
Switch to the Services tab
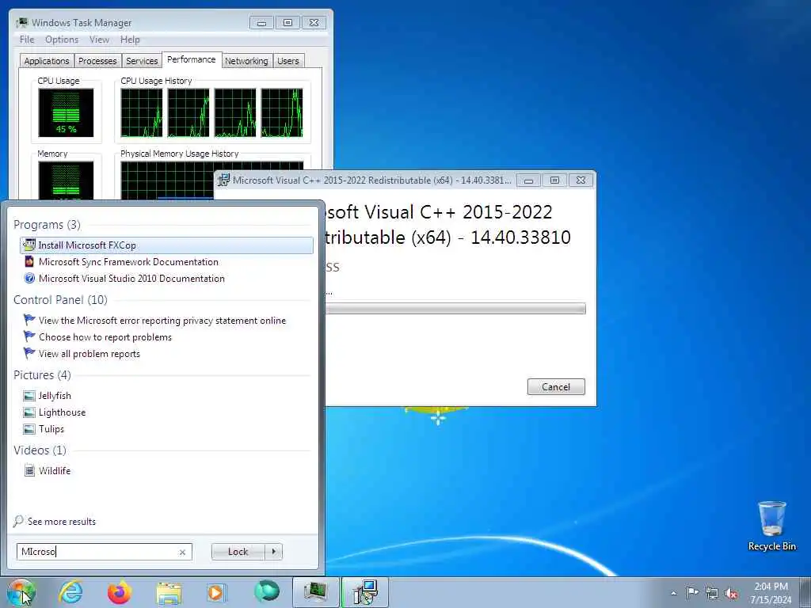pyautogui.click(x=142, y=60)
